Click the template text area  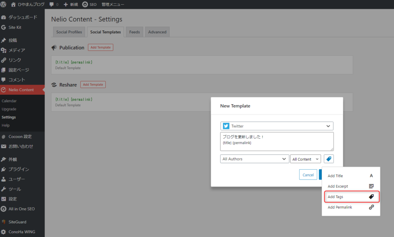[x=277, y=142]
